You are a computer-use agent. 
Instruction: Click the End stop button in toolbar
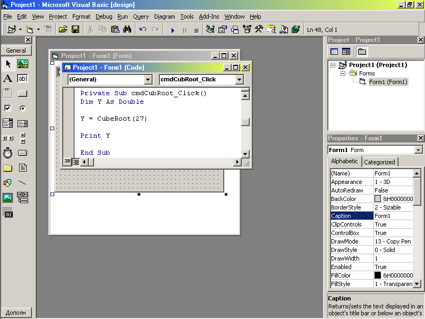pos(197,30)
